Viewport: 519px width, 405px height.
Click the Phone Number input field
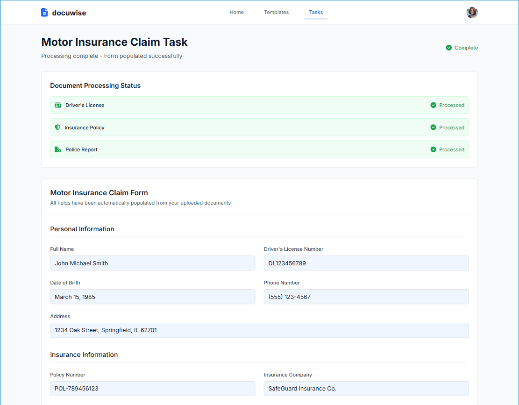(x=366, y=297)
